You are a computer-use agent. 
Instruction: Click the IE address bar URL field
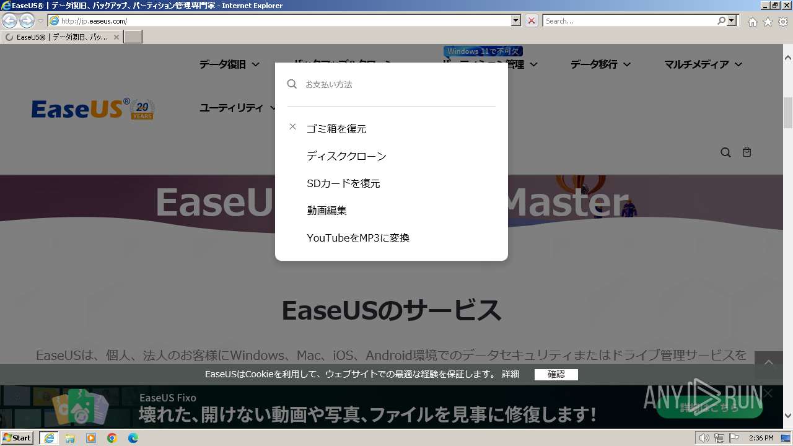285,21
